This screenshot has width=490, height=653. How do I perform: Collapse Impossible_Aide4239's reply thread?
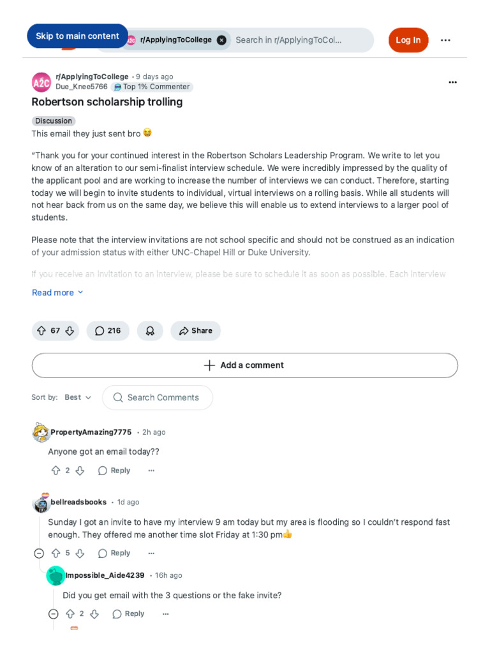tap(54, 614)
